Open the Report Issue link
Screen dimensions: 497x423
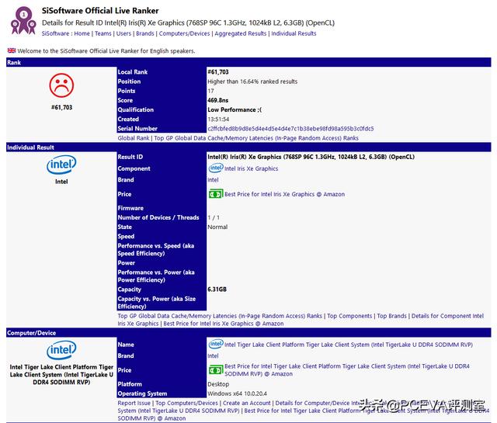pos(134,403)
